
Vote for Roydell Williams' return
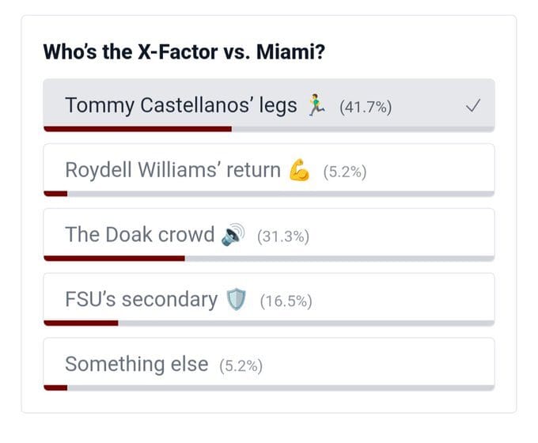click(172, 170)
